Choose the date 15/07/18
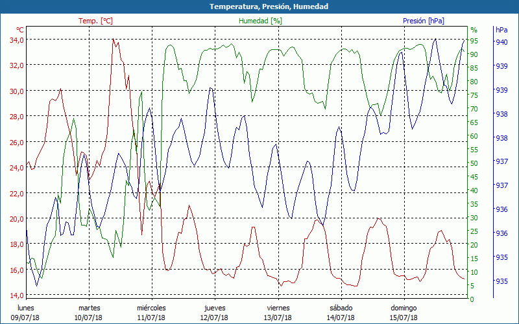 [404, 318]
